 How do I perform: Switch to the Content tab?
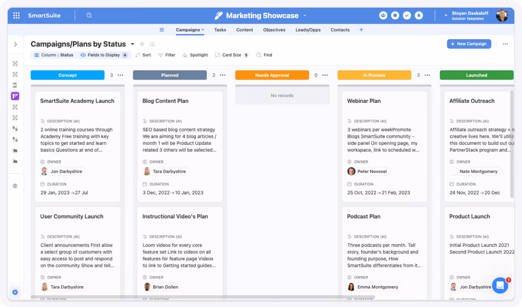[x=244, y=30]
